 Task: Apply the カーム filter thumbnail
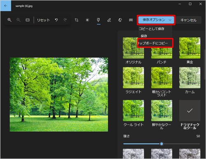(190, 78)
